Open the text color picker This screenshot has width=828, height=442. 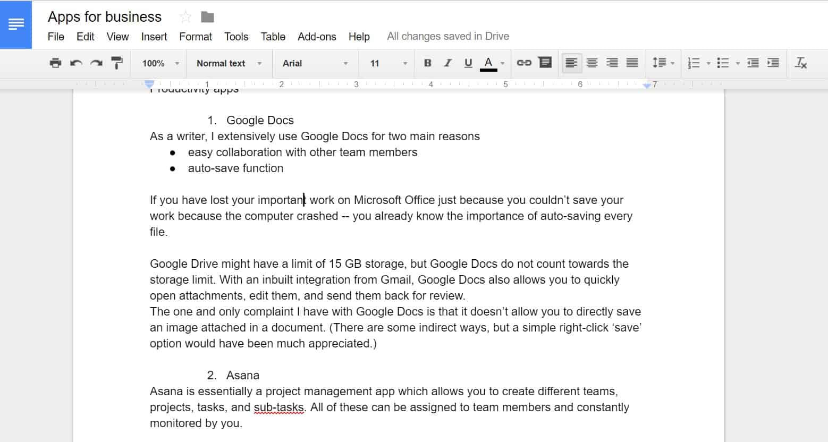pos(488,63)
